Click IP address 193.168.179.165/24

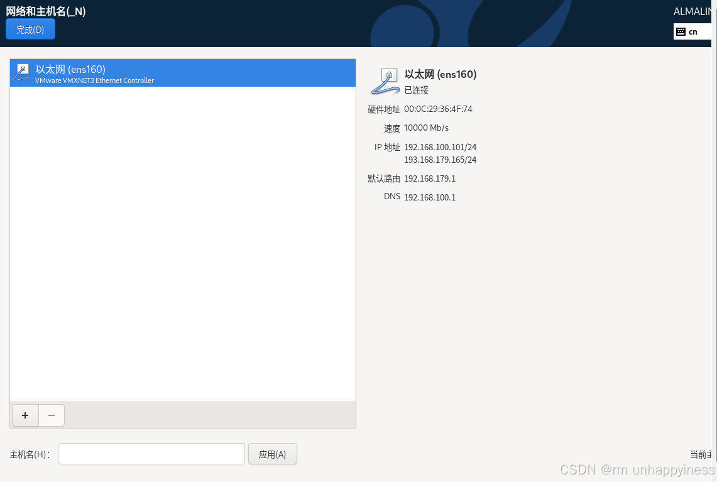click(x=441, y=160)
